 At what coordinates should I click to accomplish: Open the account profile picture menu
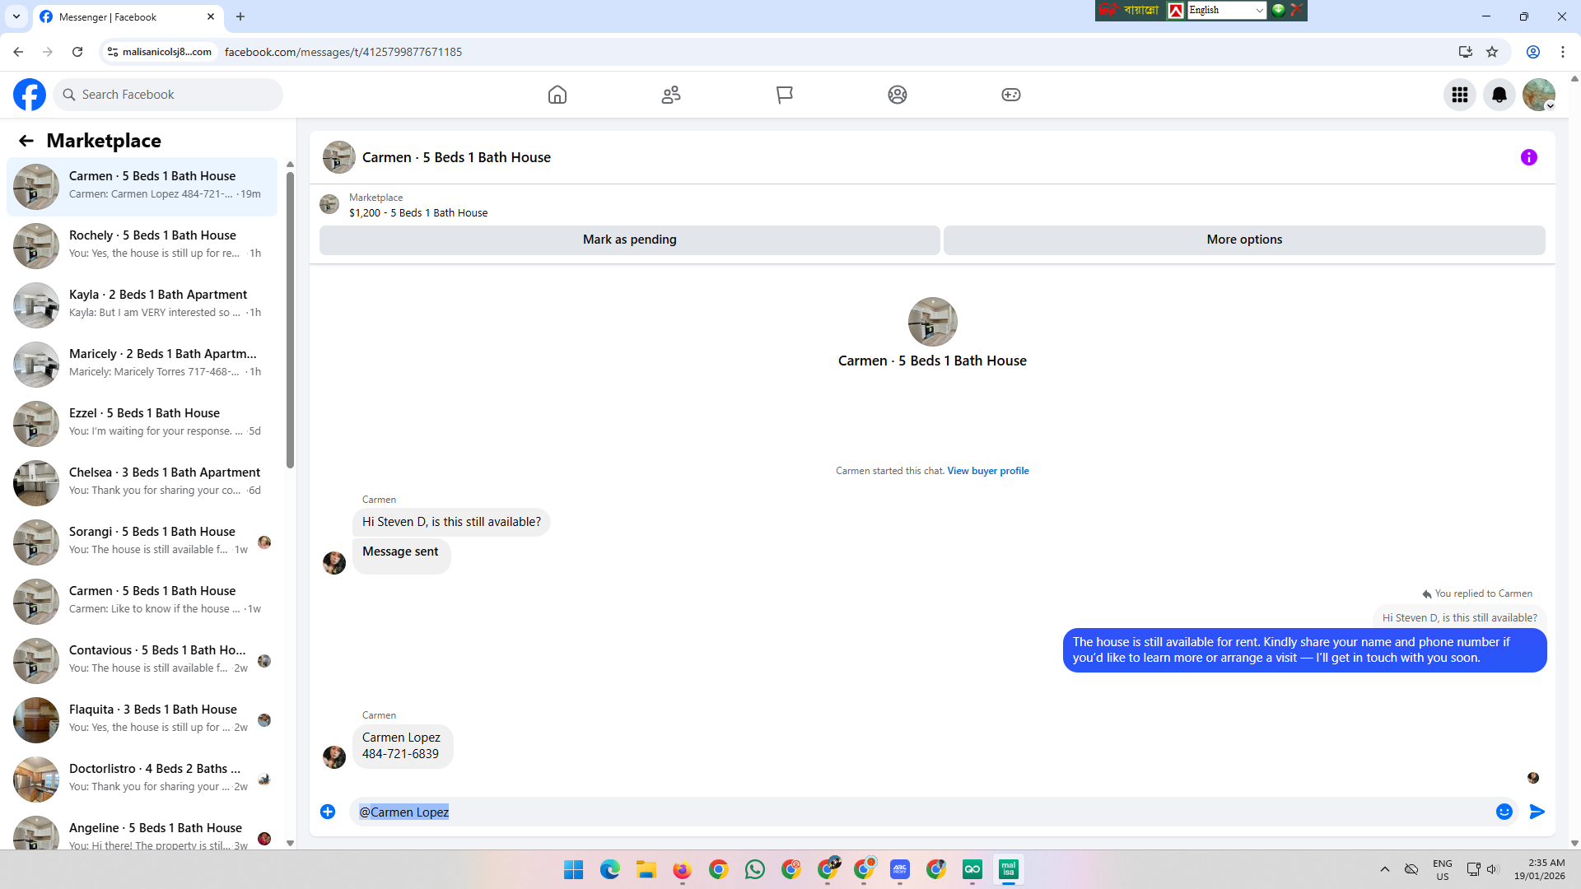[1539, 95]
